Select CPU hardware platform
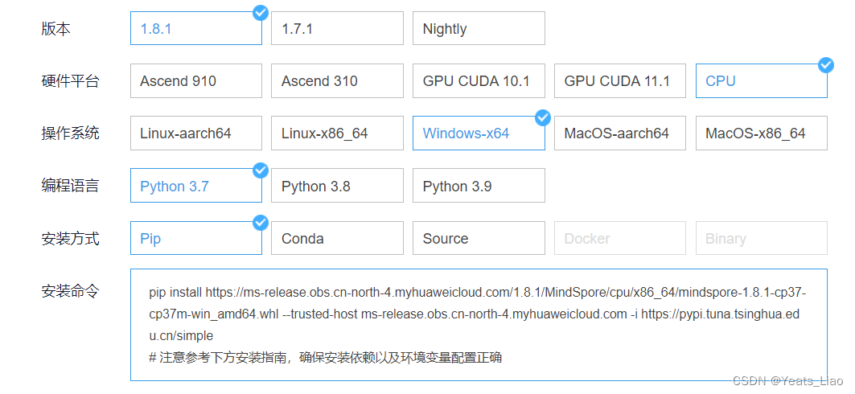Image resolution: width=855 pixels, height=394 pixels. coord(761,80)
